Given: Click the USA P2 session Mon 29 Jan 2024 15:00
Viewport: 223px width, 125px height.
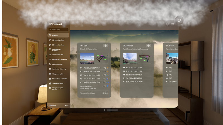Looking at the screenshot, I should click(94, 72).
